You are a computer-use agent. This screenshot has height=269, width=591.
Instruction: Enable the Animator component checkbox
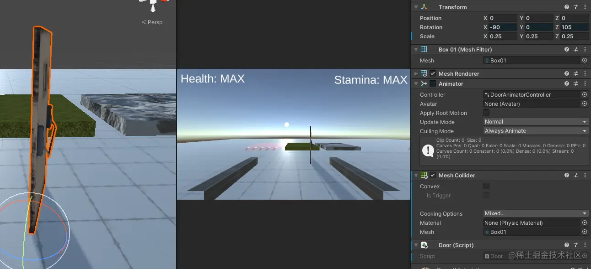[x=433, y=83]
